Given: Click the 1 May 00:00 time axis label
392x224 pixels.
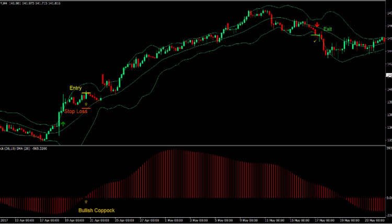Looking at the screenshot, I should [x=172, y=220].
